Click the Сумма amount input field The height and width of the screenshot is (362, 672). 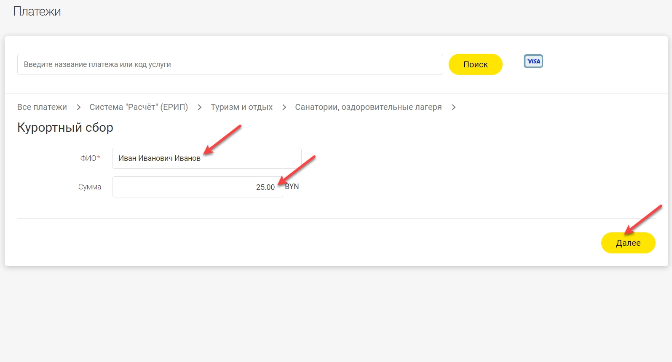coord(197,187)
